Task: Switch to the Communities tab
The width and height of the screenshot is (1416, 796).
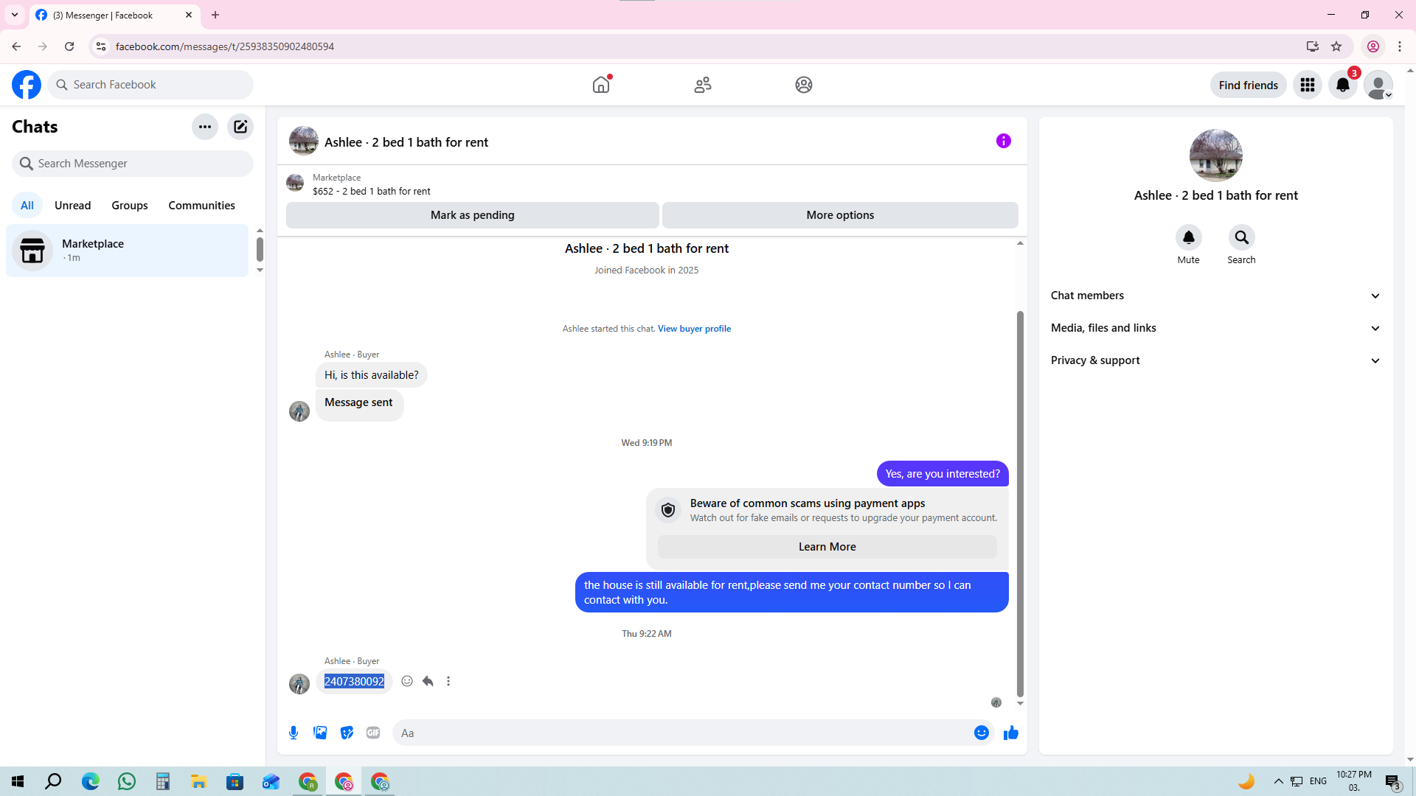Action: tap(201, 205)
